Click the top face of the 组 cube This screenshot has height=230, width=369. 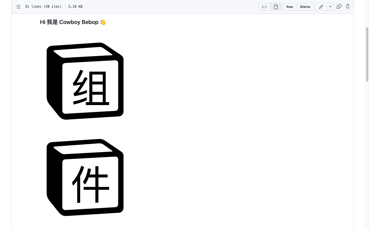pyautogui.click(x=83, y=53)
